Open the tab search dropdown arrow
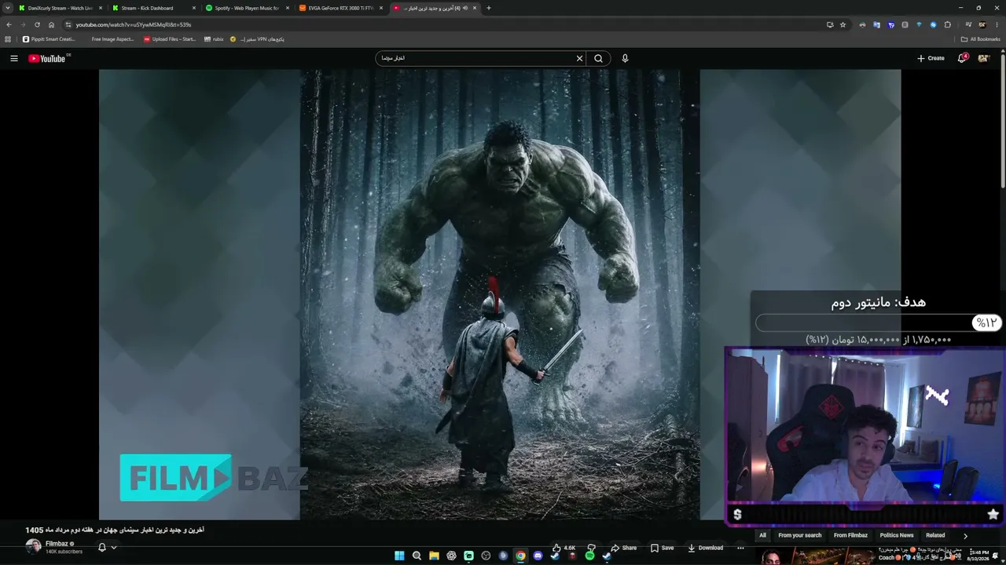This screenshot has height=565, width=1006. [x=8, y=8]
